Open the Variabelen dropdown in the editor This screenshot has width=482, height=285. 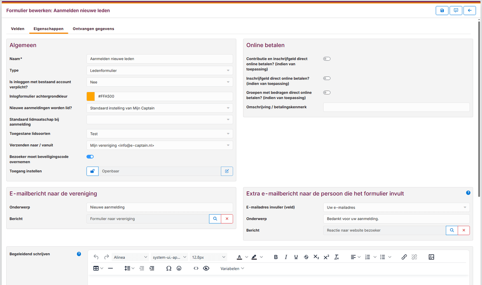[x=232, y=269]
